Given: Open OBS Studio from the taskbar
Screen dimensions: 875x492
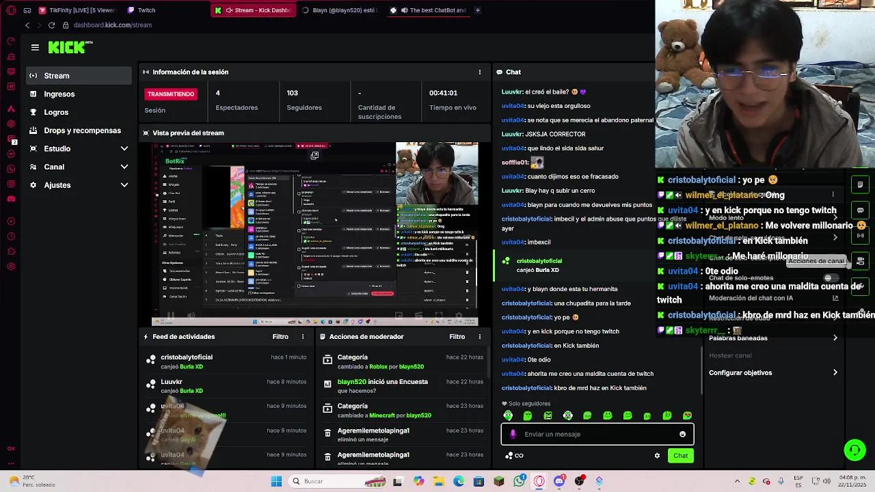Looking at the screenshot, I should tap(580, 481).
